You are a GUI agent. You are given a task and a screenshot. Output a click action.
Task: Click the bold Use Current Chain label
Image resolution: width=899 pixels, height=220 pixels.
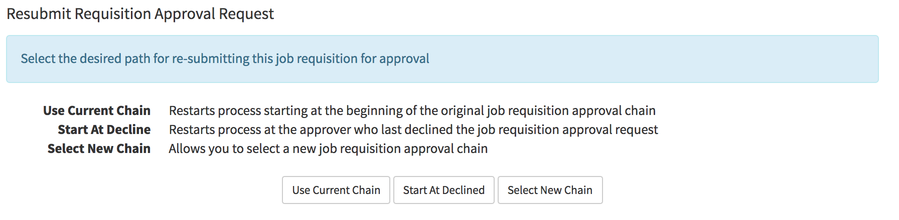(97, 110)
